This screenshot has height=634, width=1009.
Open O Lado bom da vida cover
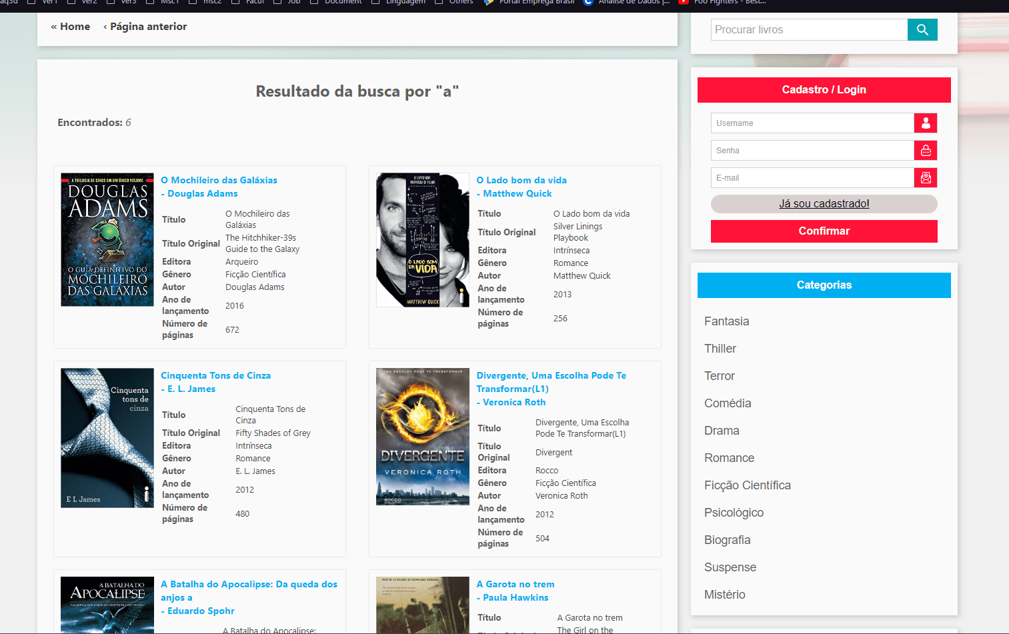423,240
